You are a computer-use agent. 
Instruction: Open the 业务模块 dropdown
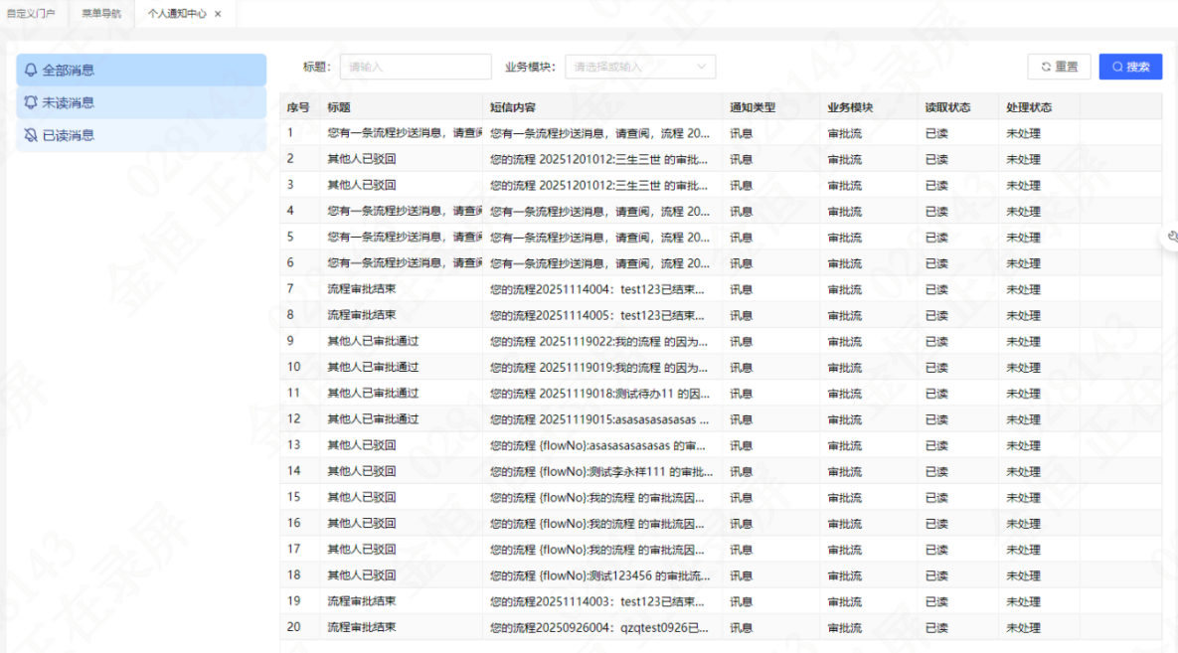click(x=640, y=67)
